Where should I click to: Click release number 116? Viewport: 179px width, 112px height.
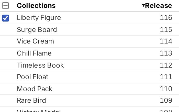click(x=166, y=18)
